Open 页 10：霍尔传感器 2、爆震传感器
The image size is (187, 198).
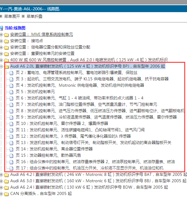tap(62, 123)
